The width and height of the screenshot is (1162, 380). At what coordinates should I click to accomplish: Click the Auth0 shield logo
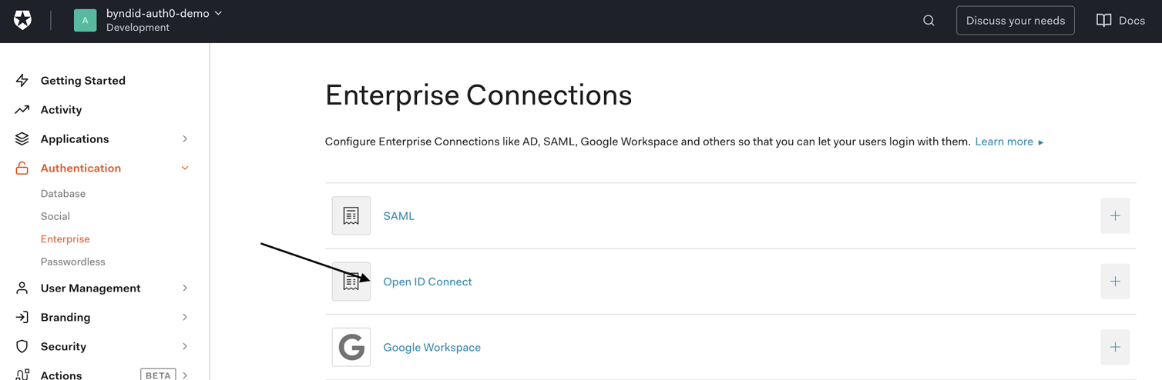23,21
